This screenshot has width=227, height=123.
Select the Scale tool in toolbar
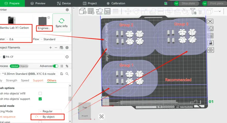coord(144,11)
